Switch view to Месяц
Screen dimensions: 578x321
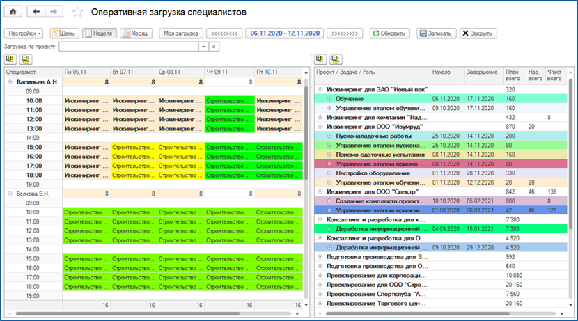point(136,33)
